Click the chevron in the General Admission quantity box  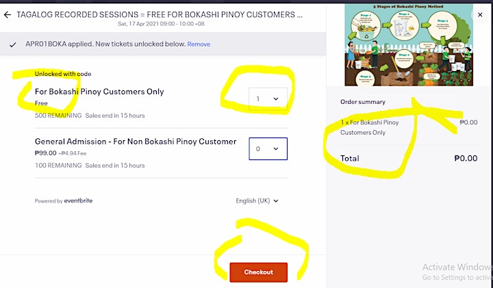[276, 149]
